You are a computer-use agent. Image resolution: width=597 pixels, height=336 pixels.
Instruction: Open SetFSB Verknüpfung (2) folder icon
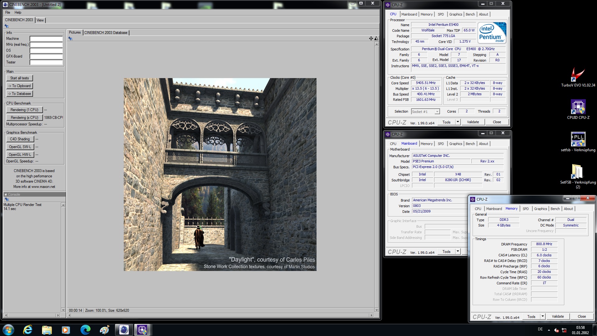click(578, 176)
